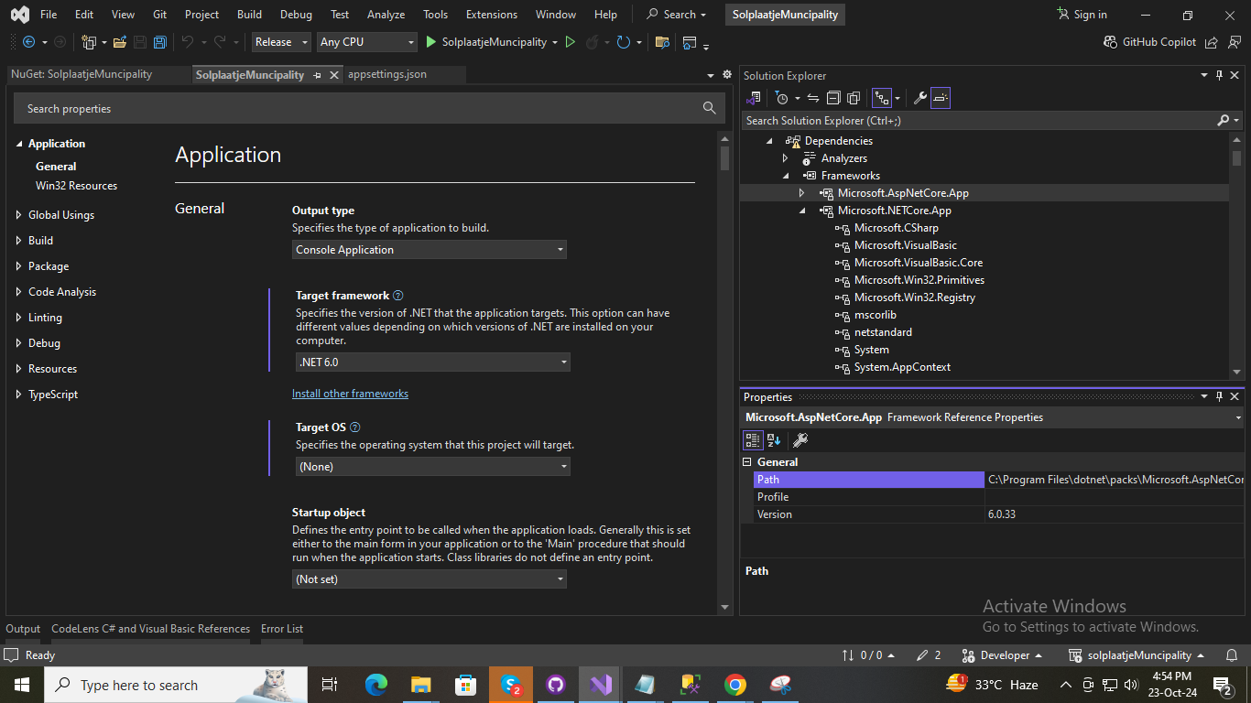Image resolution: width=1251 pixels, height=703 pixels.
Task: Click the Undo icon in the toolbar
Action: (188, 41)
